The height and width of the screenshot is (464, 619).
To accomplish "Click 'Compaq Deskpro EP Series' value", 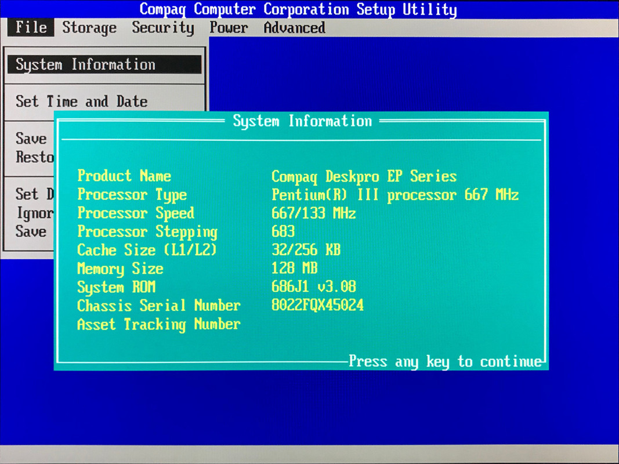I will click(x=364, y=176).
